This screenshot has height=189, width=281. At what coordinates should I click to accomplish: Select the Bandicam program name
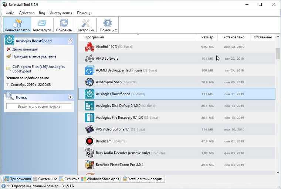point(104,141)
